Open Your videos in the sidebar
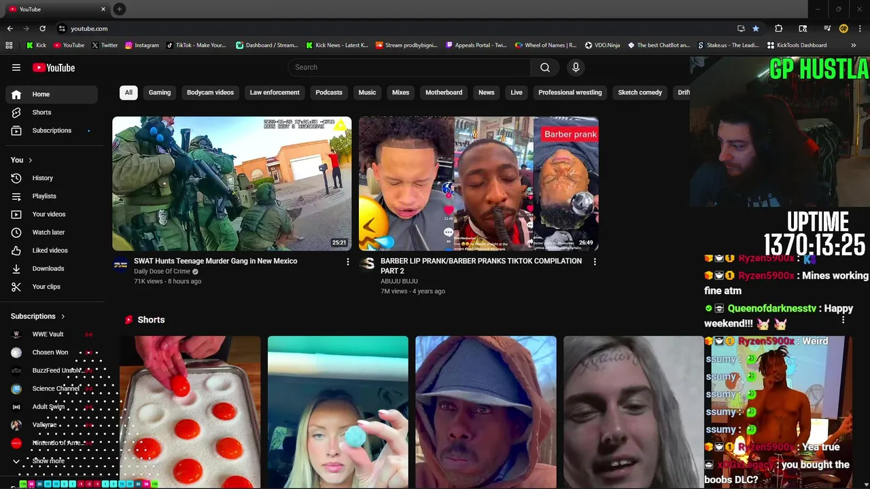 pos(52,214)
